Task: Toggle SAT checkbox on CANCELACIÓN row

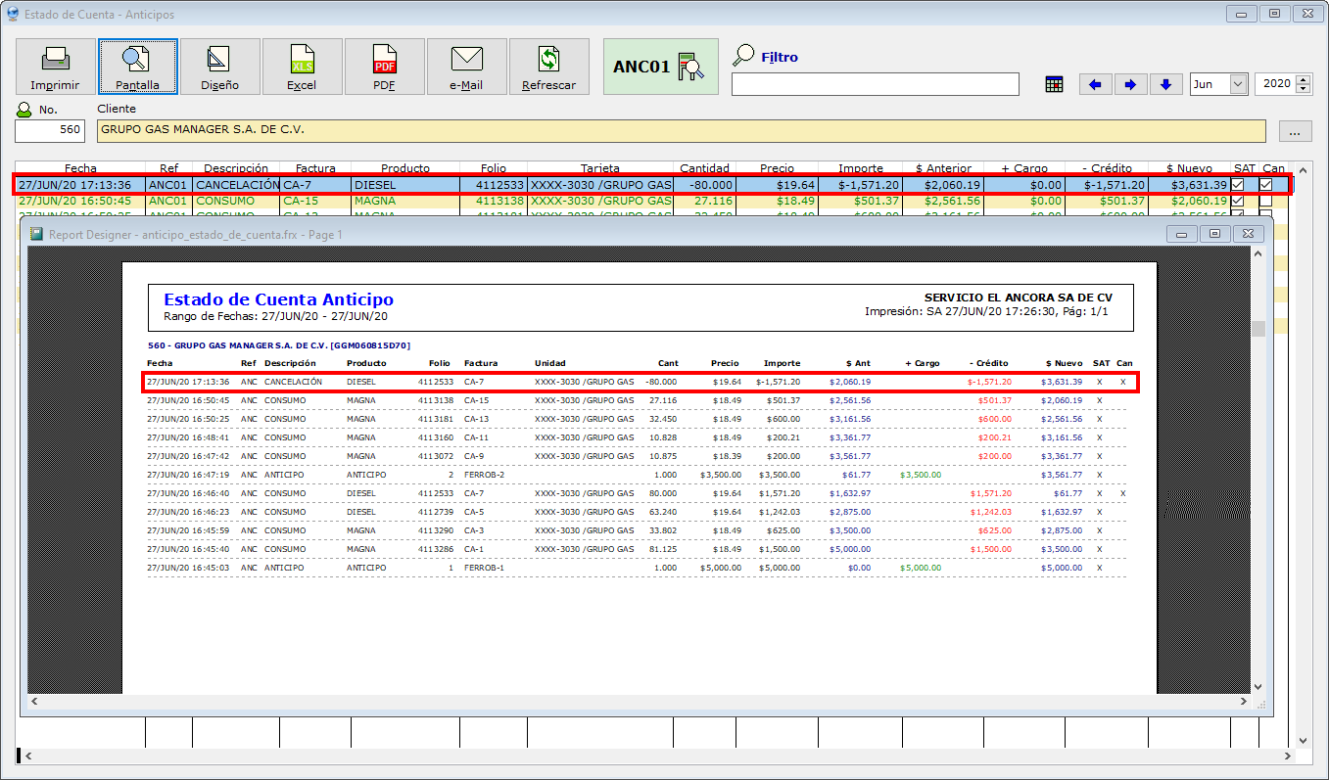Action: click(x=1238, y=184)
